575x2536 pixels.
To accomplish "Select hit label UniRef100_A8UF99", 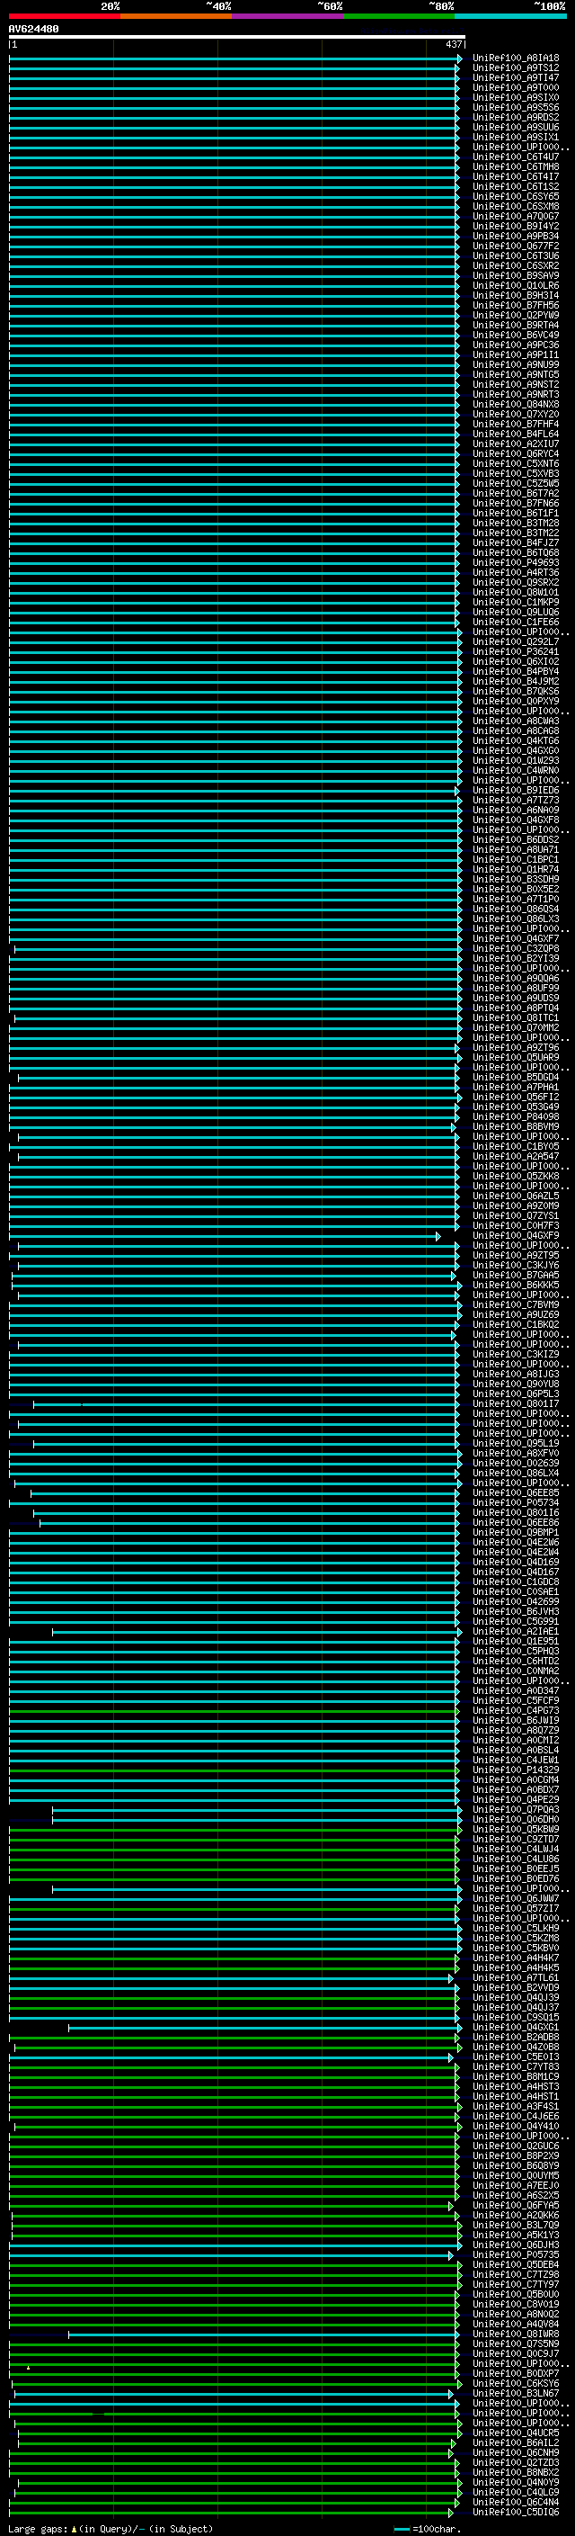I will click(516, 988).
